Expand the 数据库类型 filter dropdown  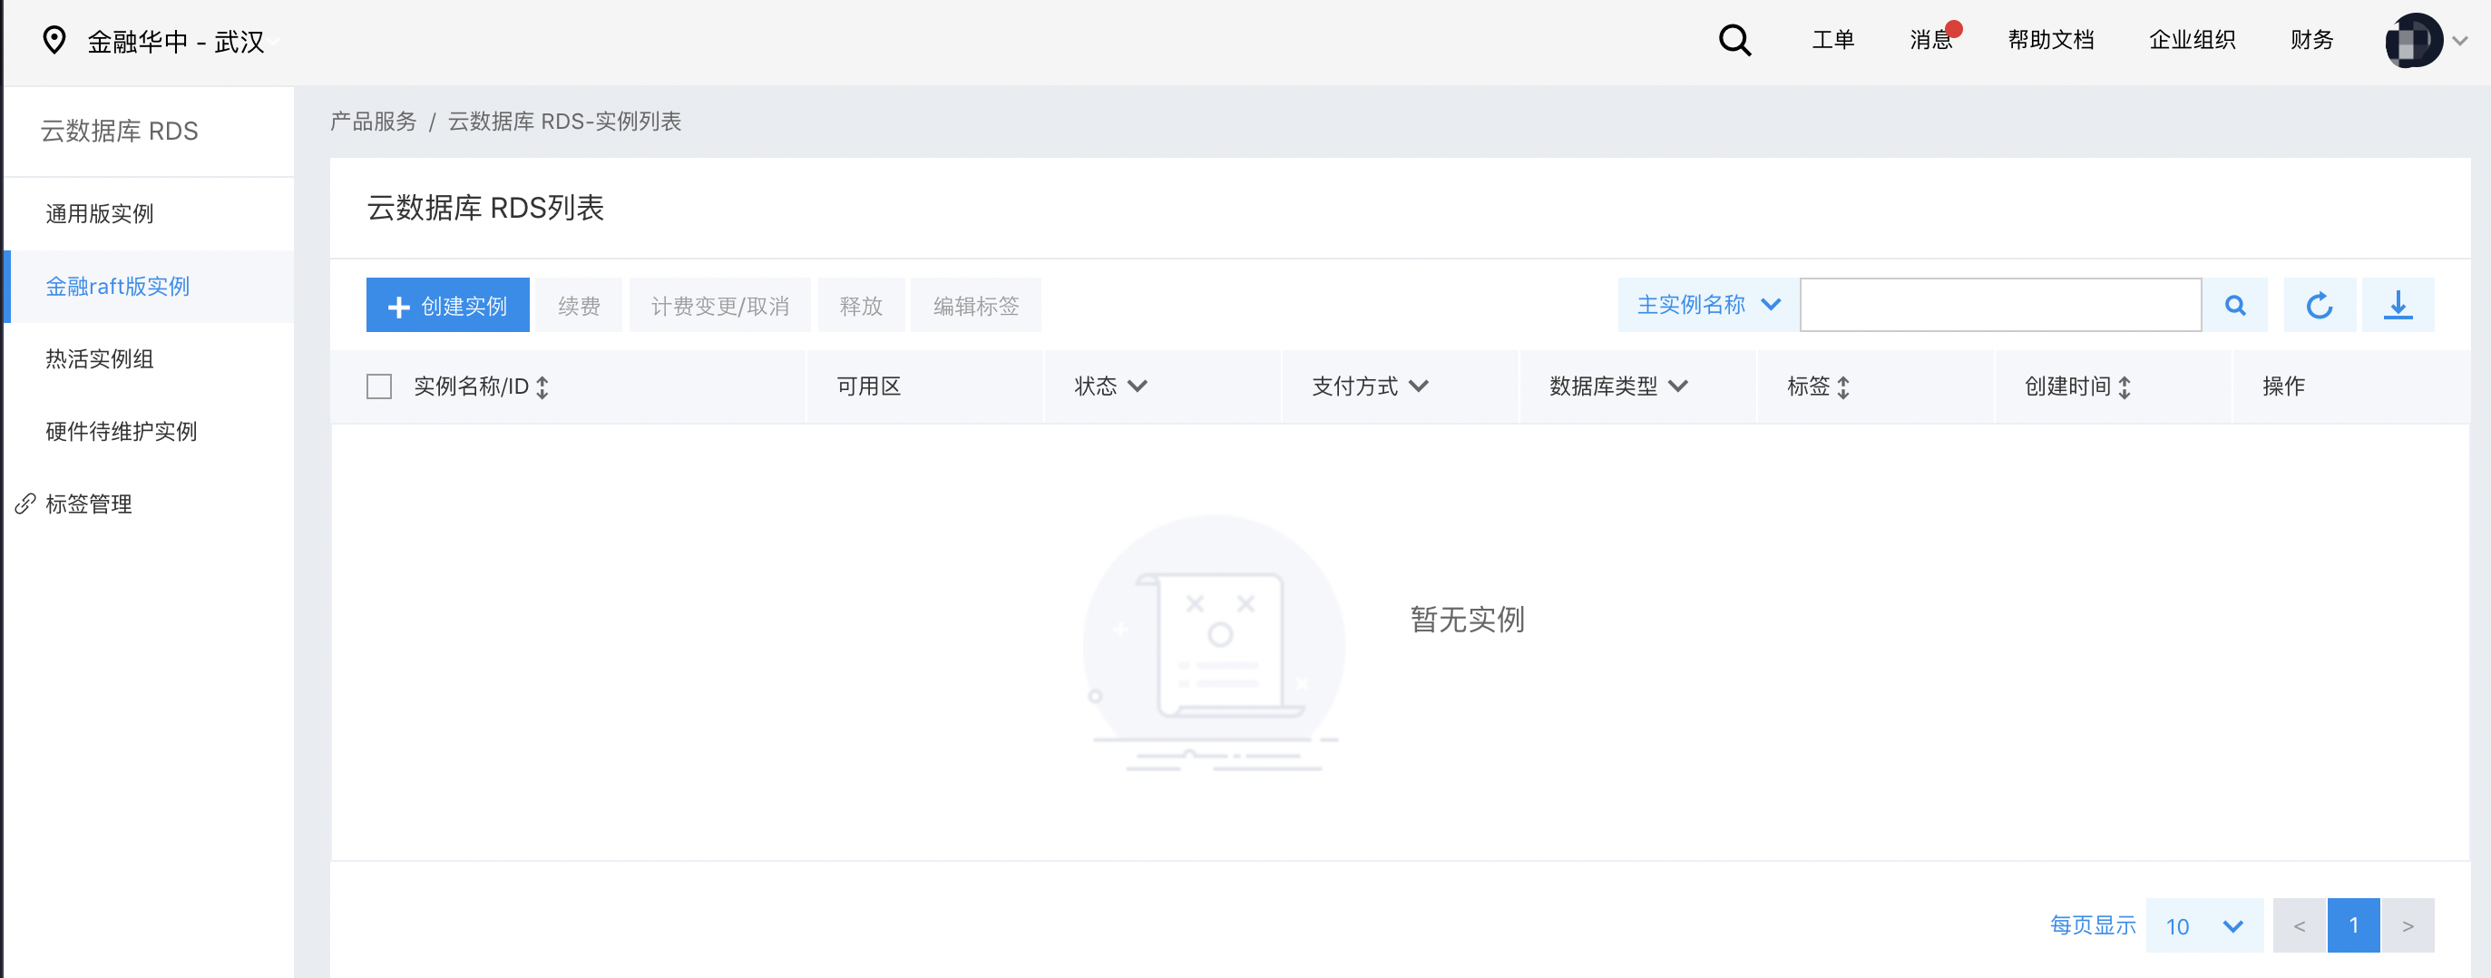1677,386
